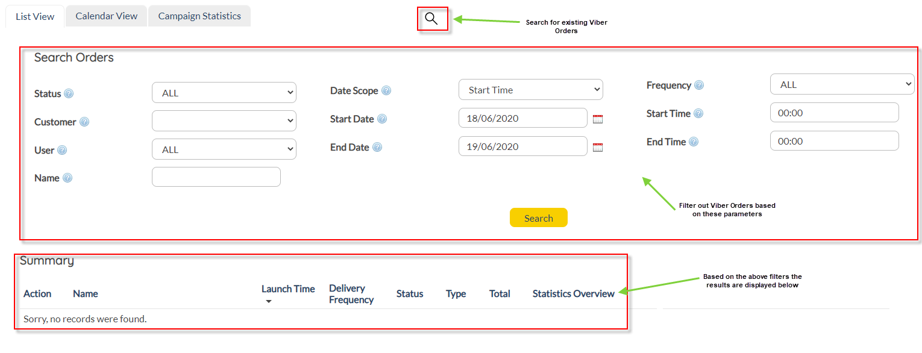Open the Frequency dropdown

click(x=842, y=84)
